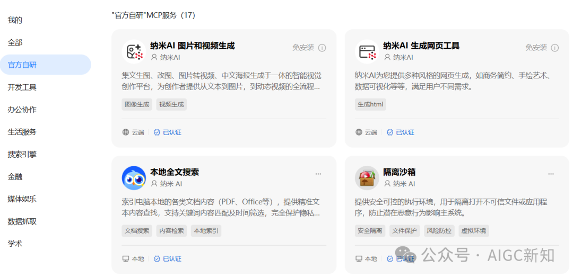Click the 文件保护 tag

(404, 231)
